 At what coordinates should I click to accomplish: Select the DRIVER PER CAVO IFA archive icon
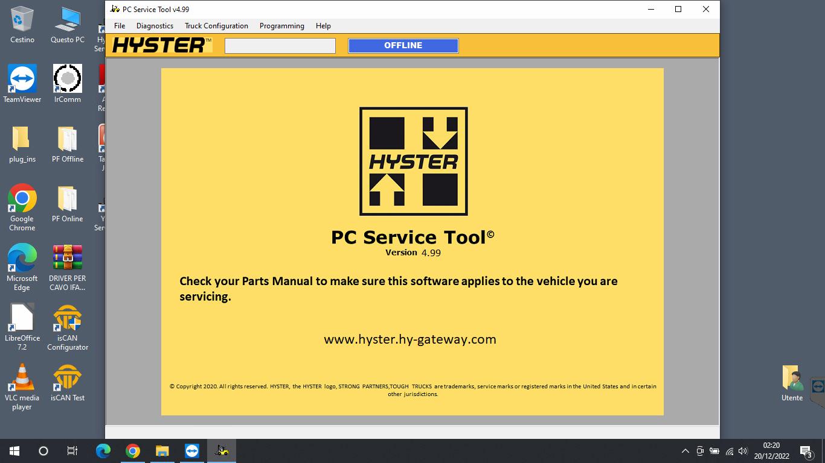tap(68, 268)
